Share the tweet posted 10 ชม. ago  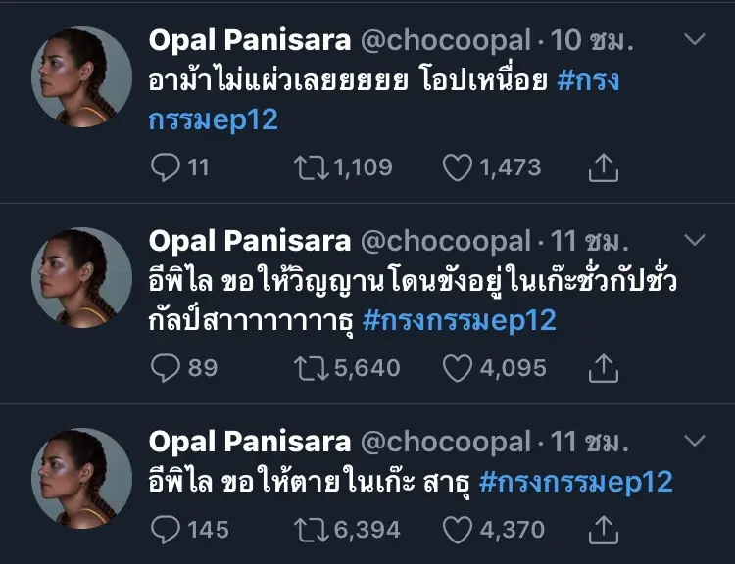605,167
